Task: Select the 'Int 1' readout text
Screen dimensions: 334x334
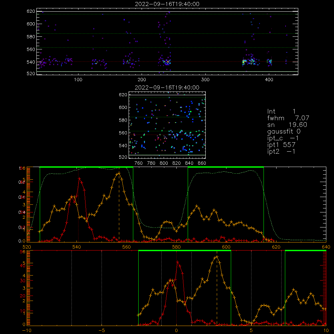Action: point(281,112)
